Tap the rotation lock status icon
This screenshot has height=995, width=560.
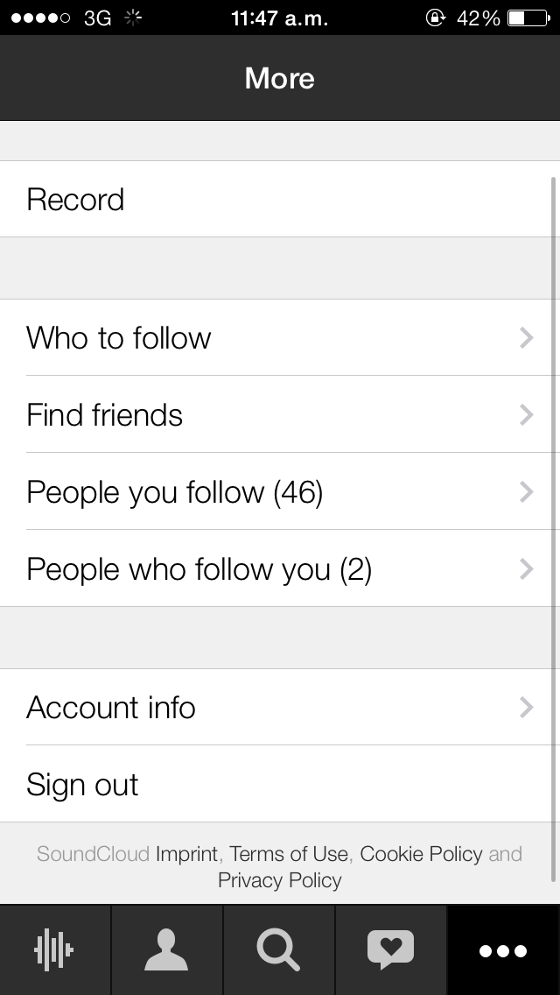[x=435, y=18]
